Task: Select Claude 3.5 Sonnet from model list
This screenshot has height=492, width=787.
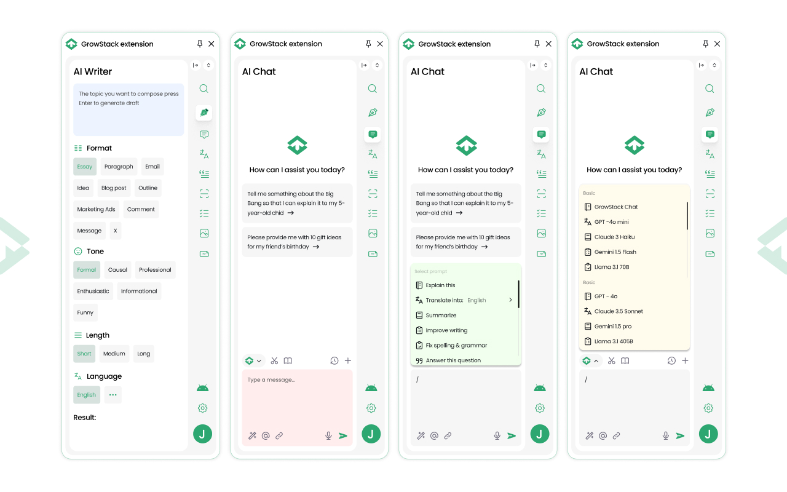Action: point(619,311)
